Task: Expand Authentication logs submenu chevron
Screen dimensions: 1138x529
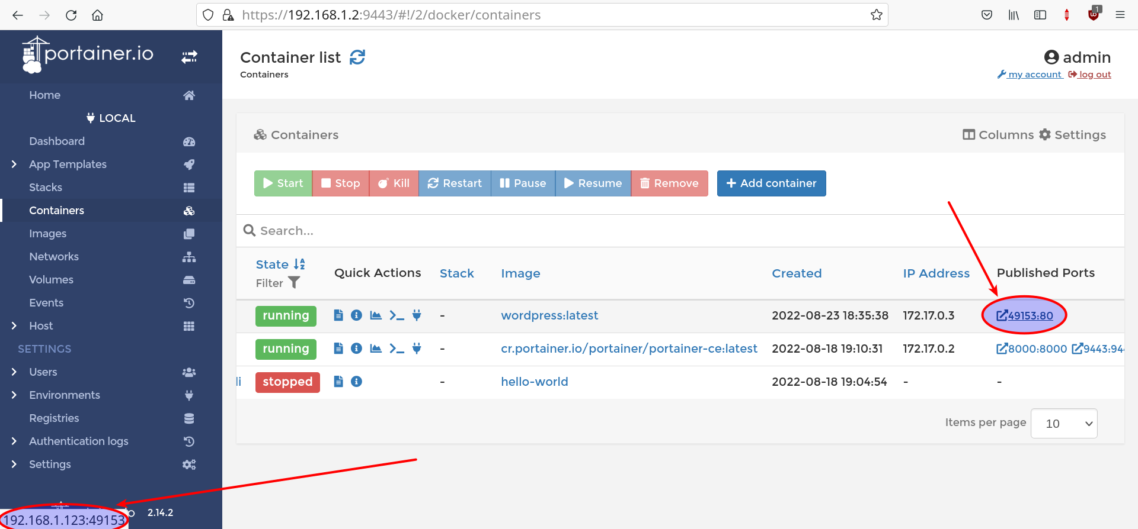Action: (14, 441)
